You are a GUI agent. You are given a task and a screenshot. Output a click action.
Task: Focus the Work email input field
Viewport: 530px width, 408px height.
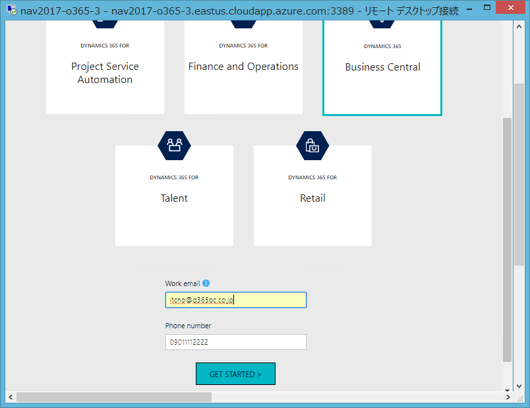tap(236, 300)
